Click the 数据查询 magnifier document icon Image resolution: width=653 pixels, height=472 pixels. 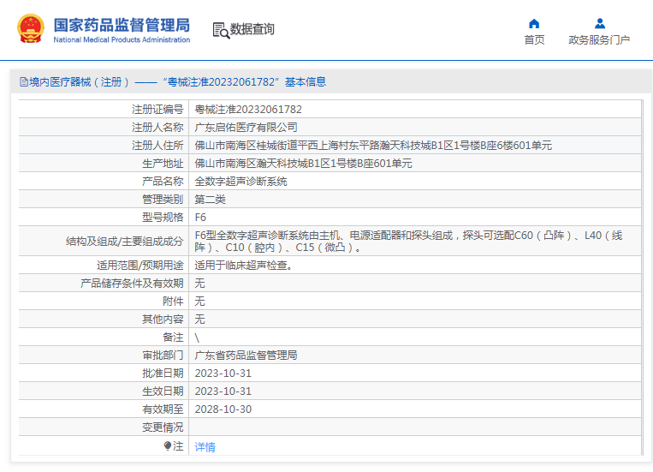pyautogui.click(x=221, y=30)
